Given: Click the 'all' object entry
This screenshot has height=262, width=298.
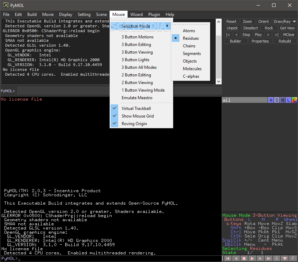Looking at the screenshot, I should (245, 100).
